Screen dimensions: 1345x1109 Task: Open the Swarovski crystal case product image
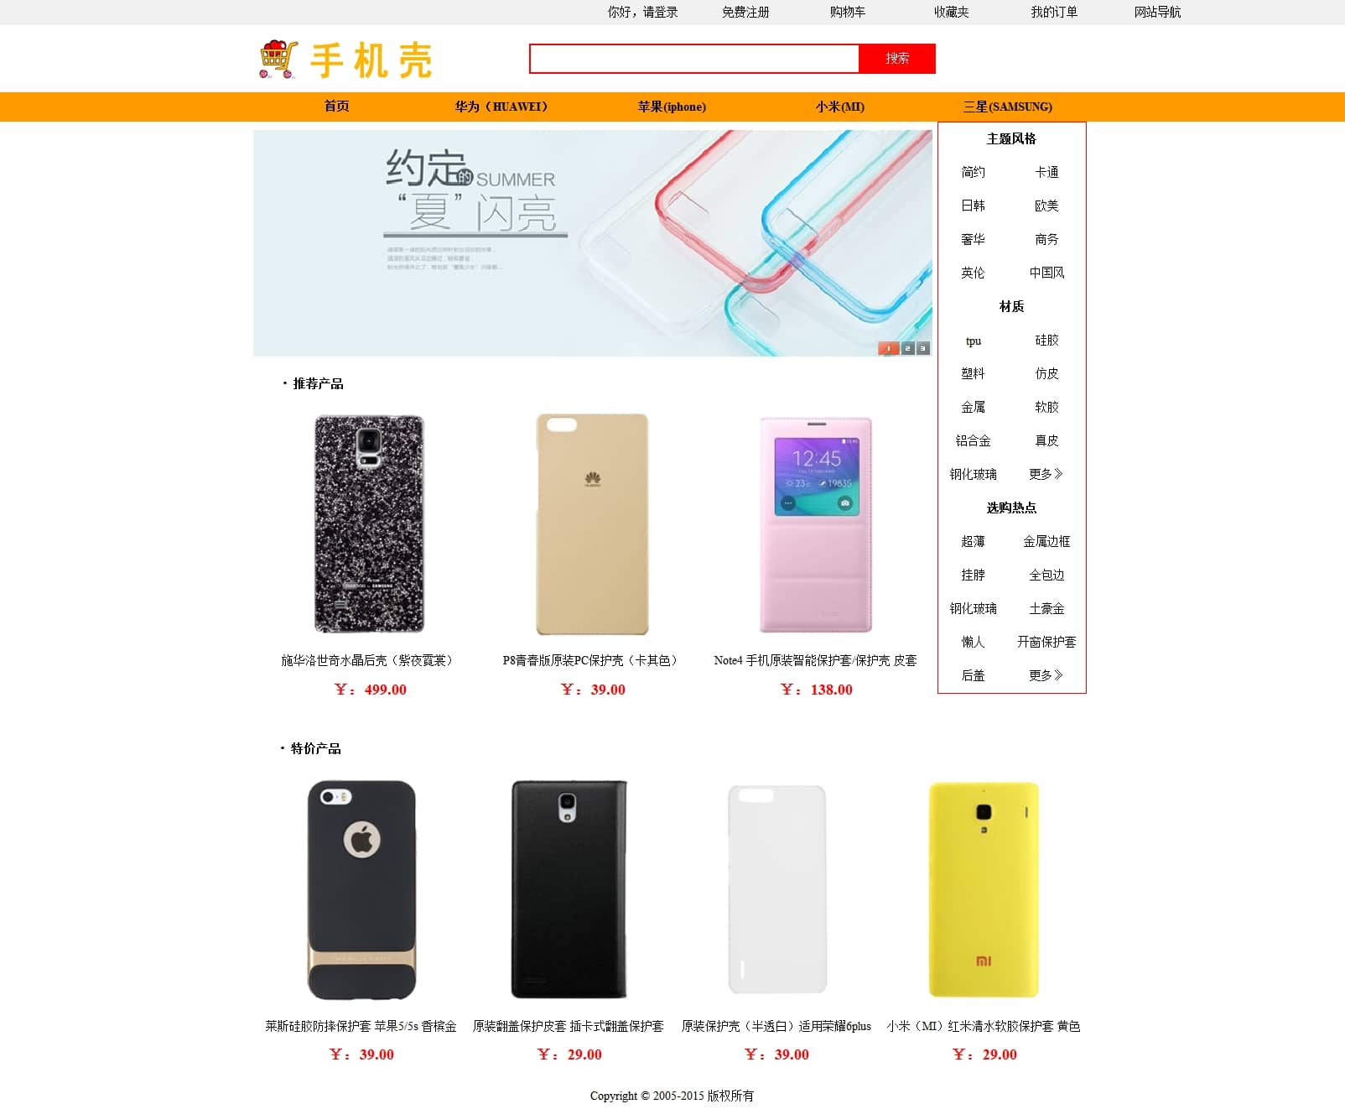click(369, 524)
